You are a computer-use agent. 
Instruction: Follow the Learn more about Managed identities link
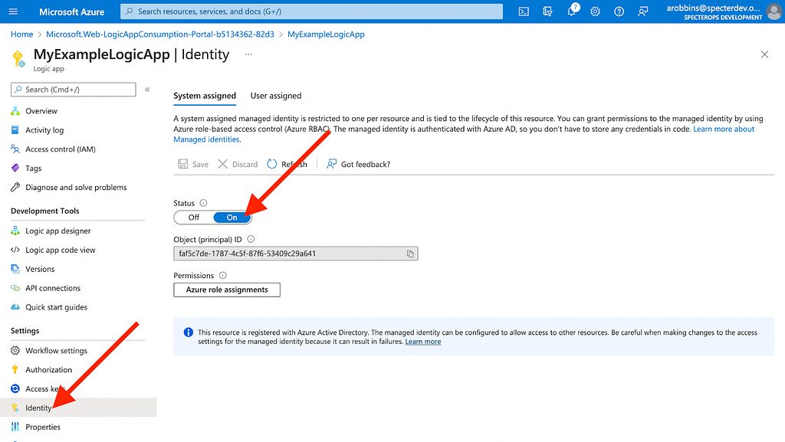coord(724,129)
